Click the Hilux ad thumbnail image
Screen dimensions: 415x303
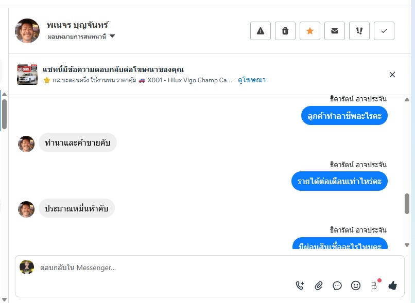pyautogui.click(x=27, y=75)
